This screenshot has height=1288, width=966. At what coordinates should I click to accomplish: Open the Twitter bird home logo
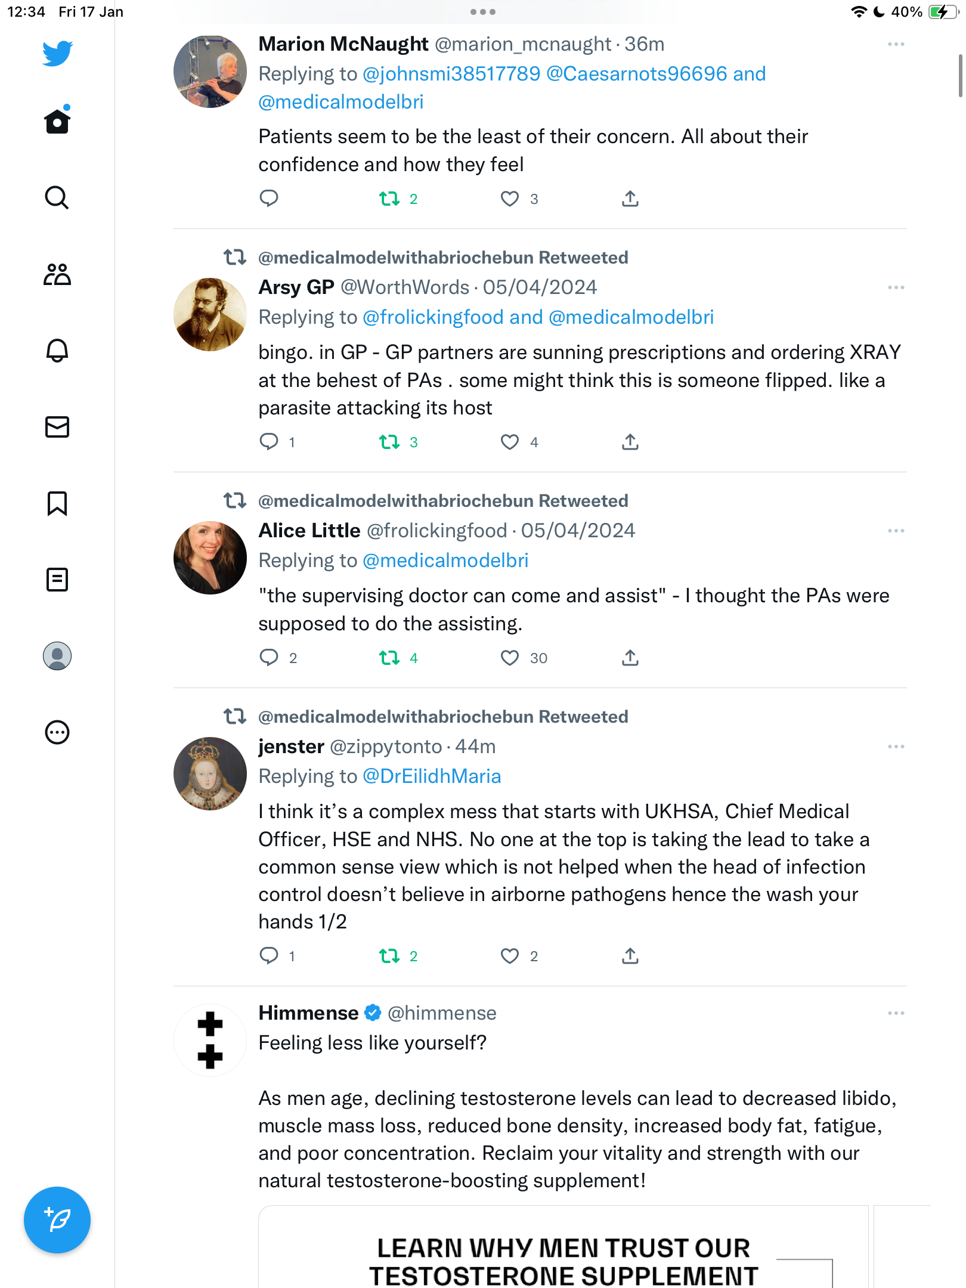pos(57,53)
